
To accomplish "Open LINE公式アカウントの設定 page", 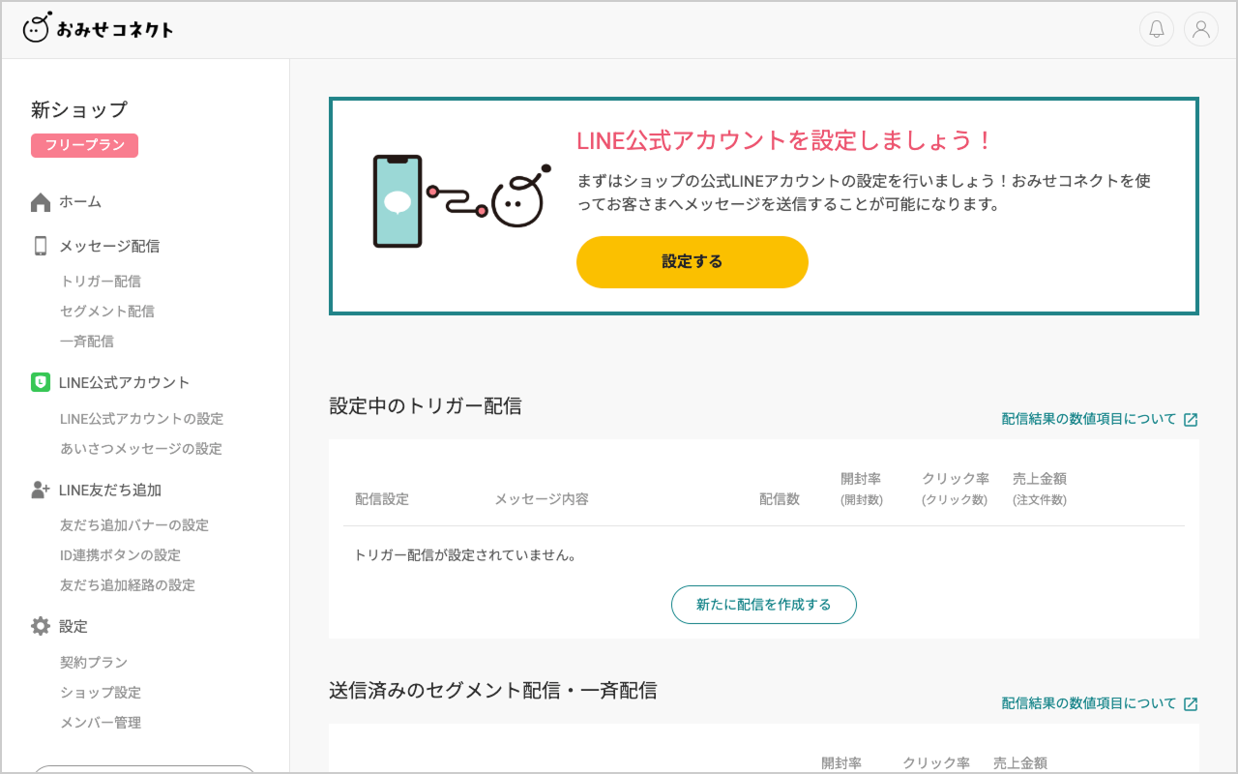I will [x=142, y=419].
